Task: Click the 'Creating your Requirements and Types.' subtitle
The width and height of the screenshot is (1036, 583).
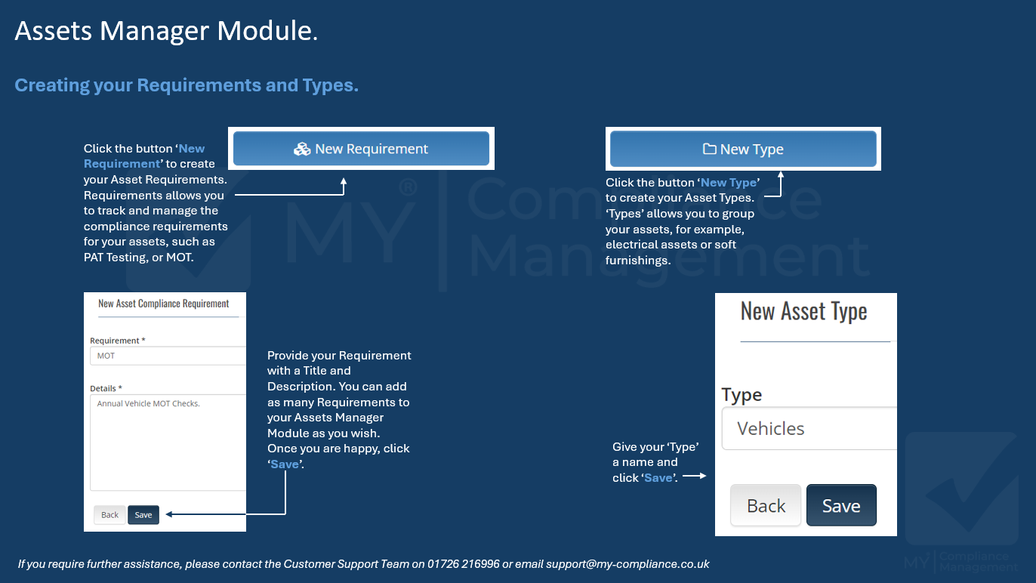Action: 187,85
